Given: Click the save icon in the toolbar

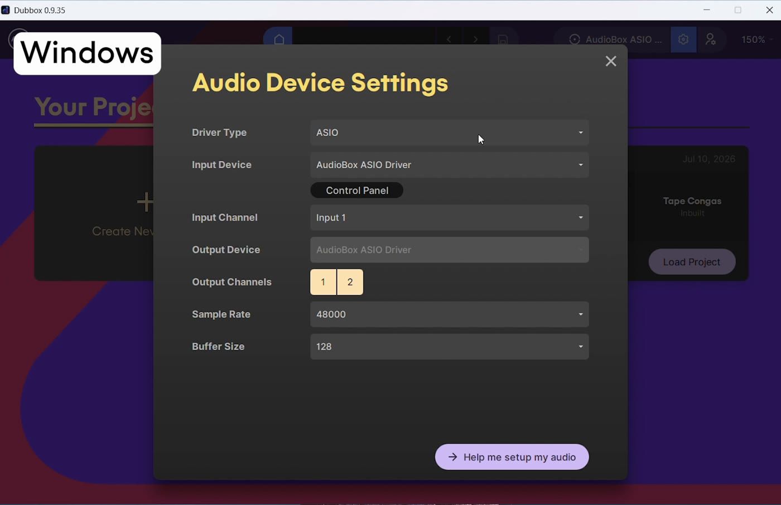Looking at the screenshot, I should 503,40.
